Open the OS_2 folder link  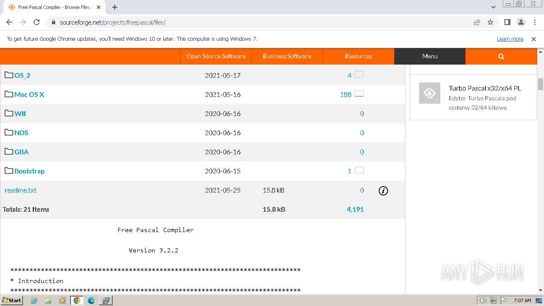[x=22, y=75]
